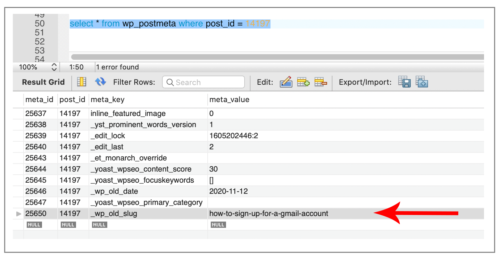The image size is (500, 257).
Task: Edit current row pencil icon
Action: (286, 82)
